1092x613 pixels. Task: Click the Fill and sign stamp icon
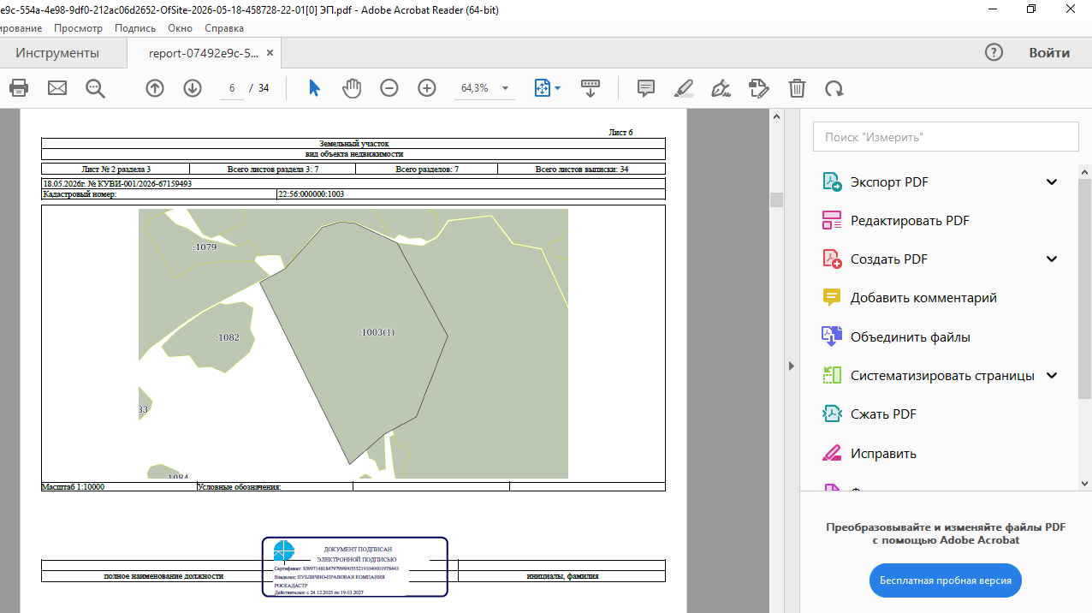(758, 88)
